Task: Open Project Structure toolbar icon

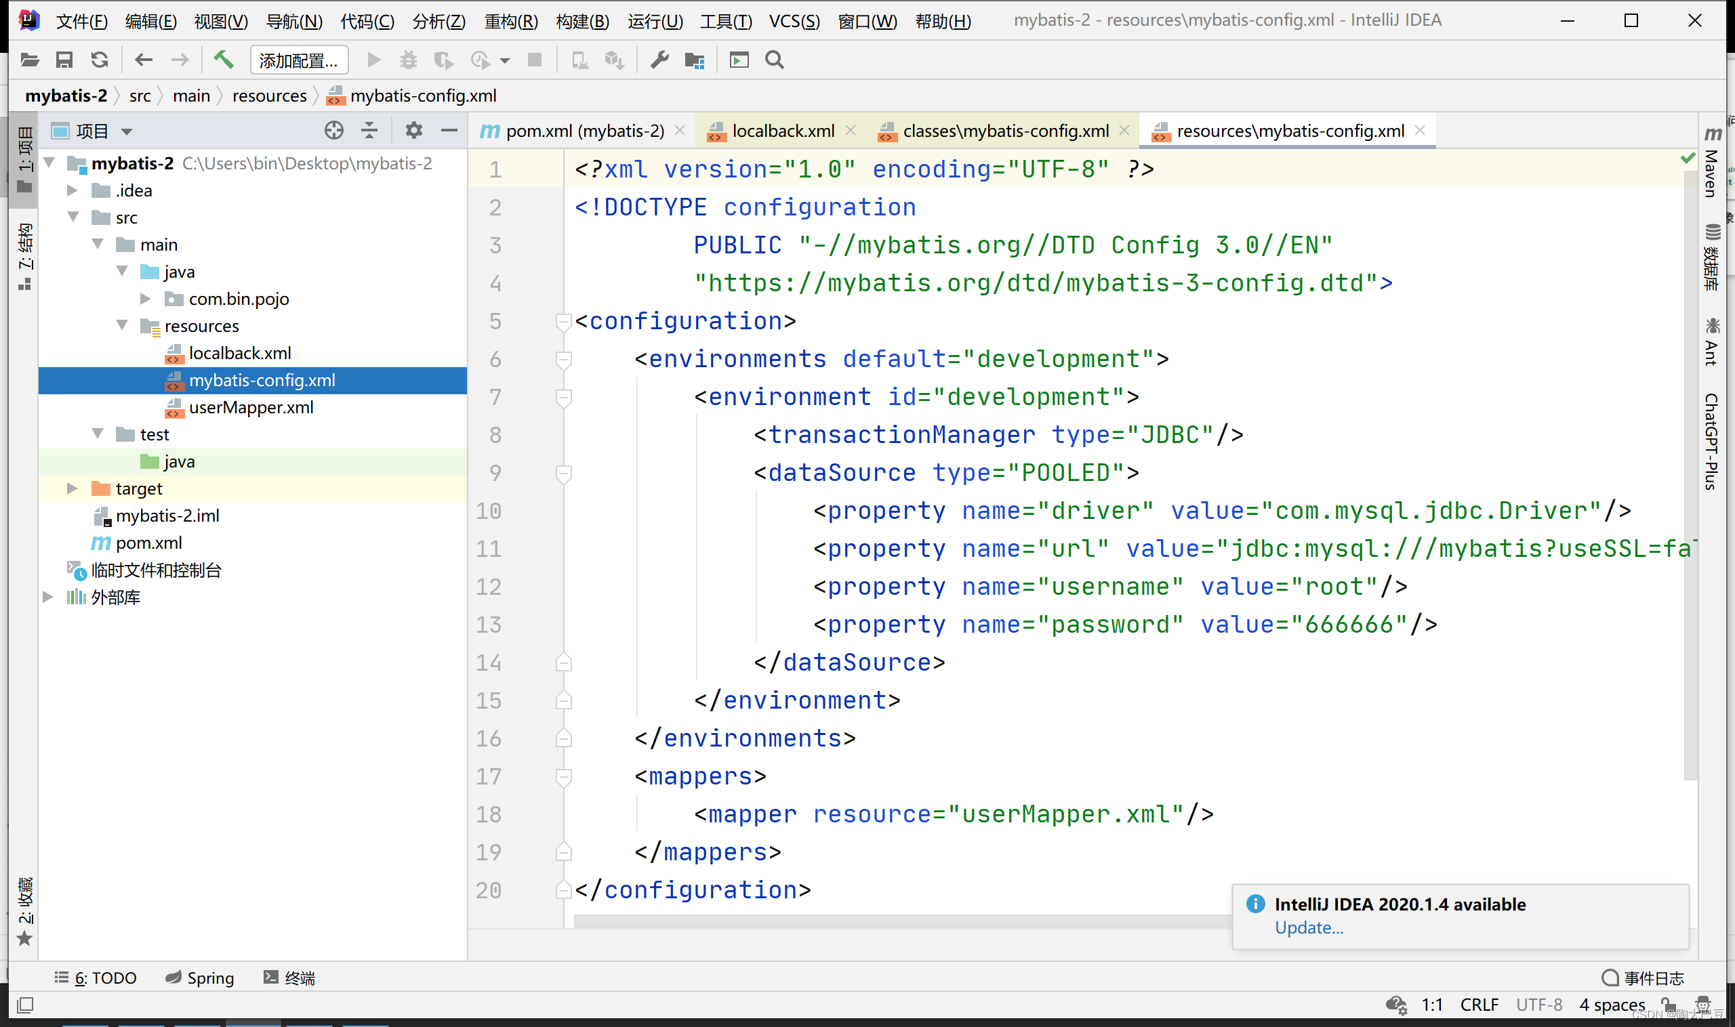Action: [x=694, y=60]
